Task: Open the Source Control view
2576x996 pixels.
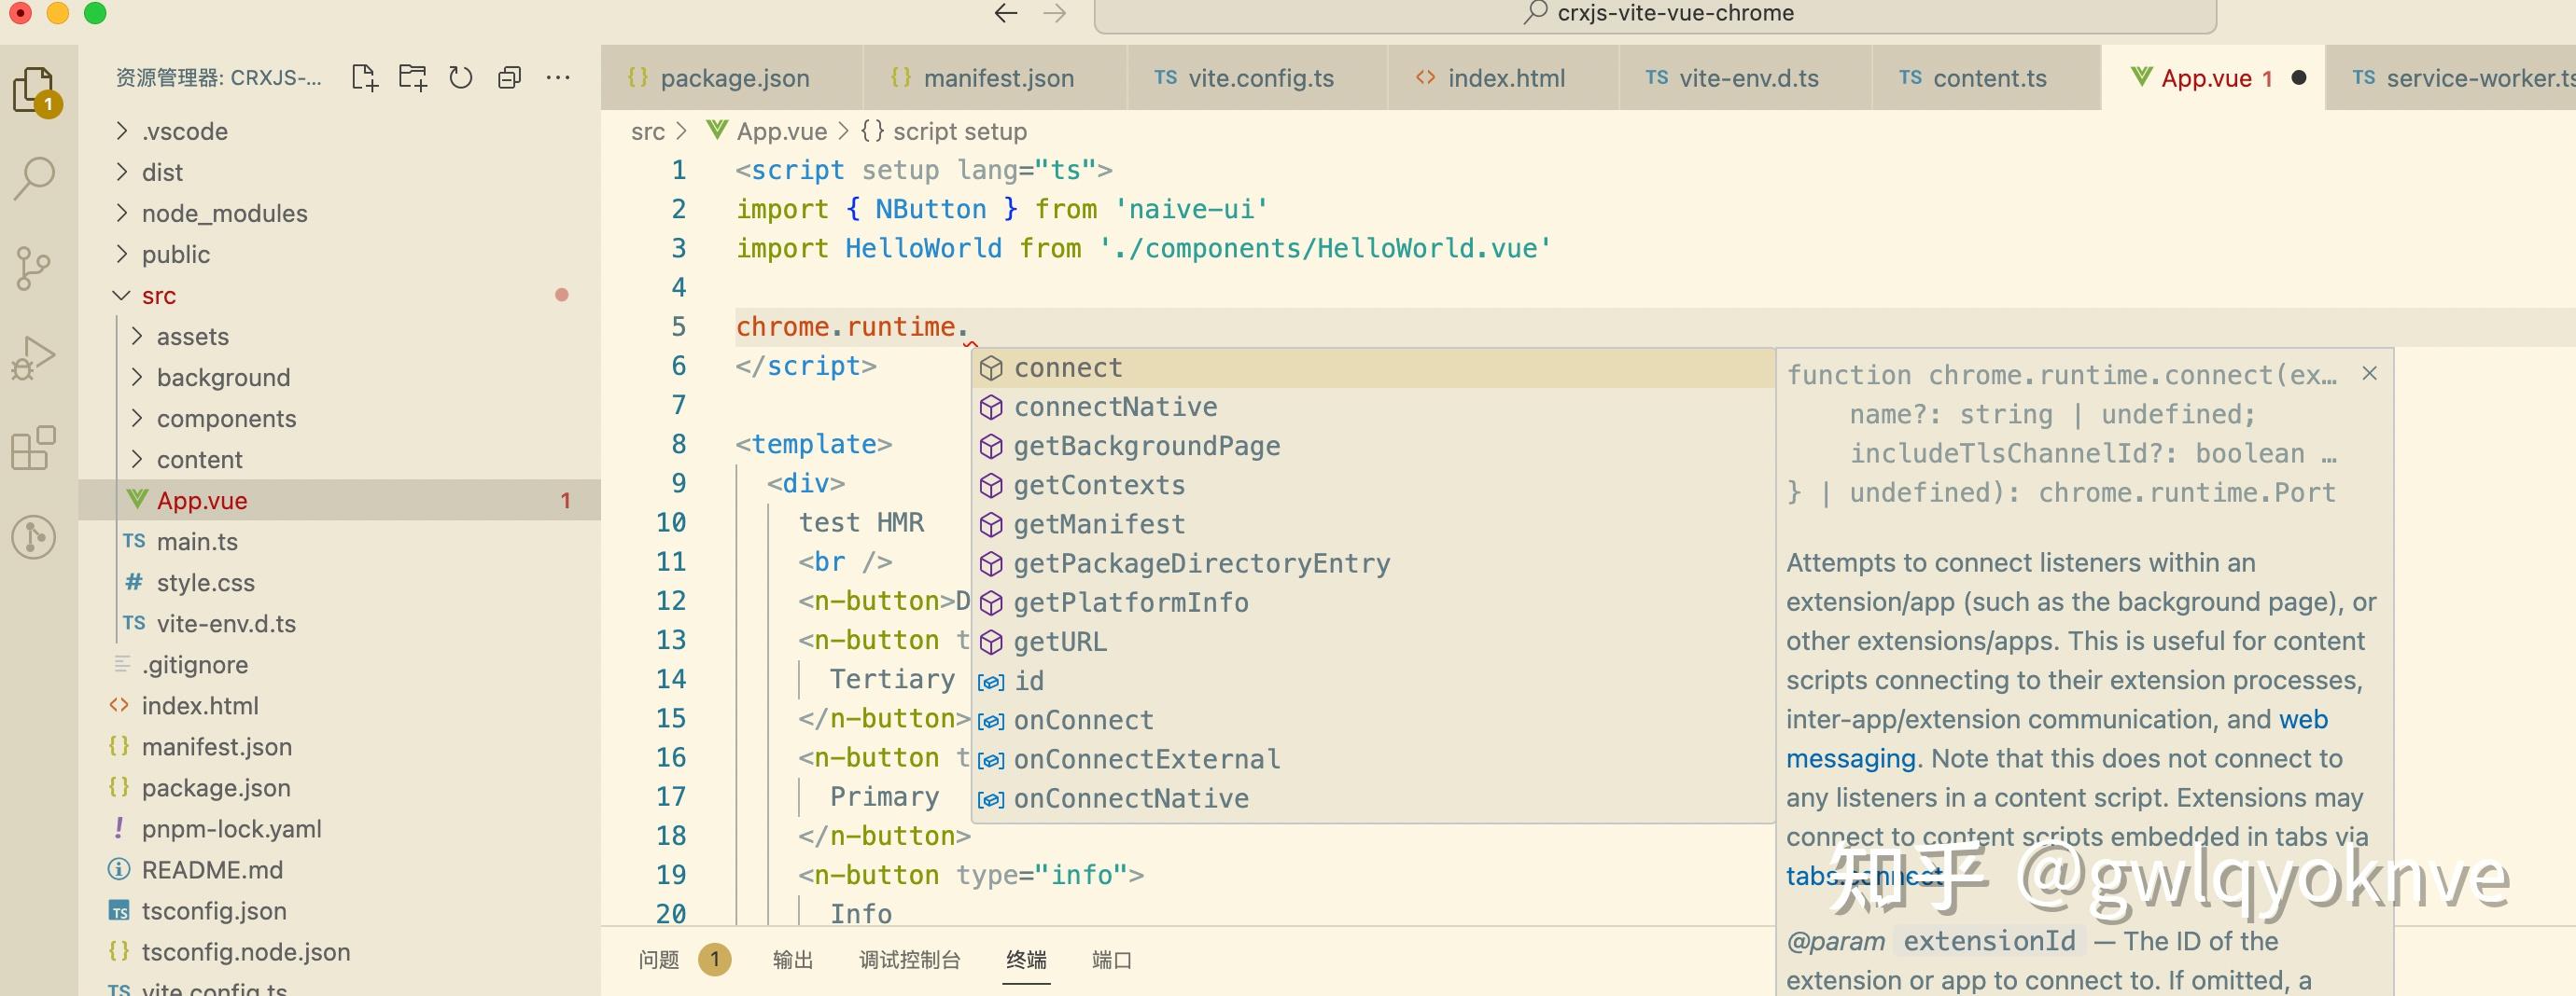Action: [34, 268]
